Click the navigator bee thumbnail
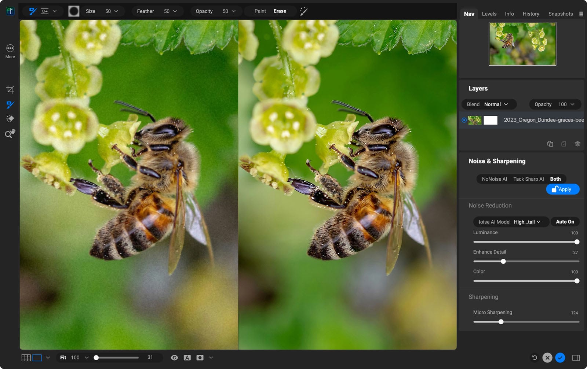Viewport: 587px width, 369px height. pos(522,44)
